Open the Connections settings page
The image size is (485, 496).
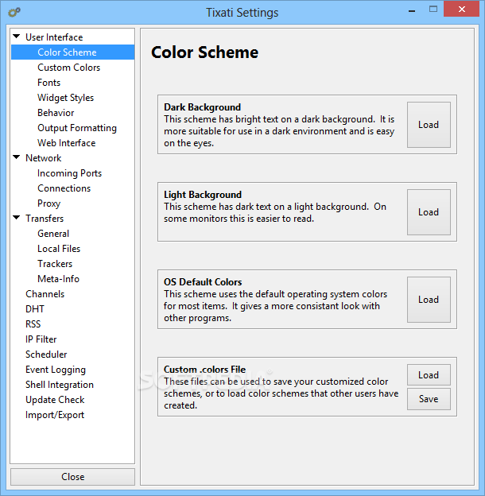point(64,188)
